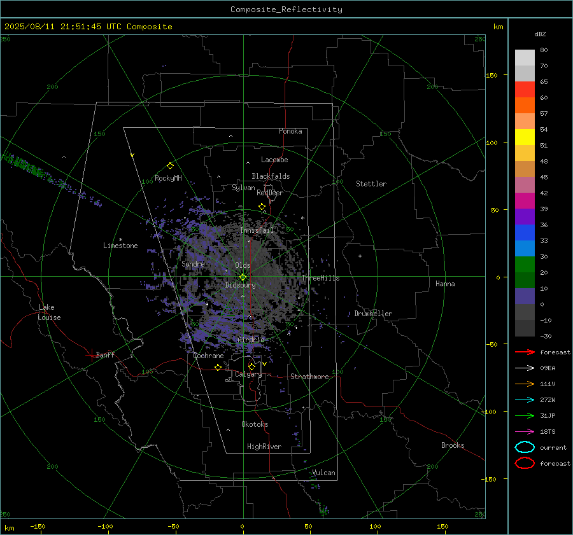Click the magenta 42-39 dBZ swatch
This screenshot has height=535, width=573.
click(x=525, y=201)
